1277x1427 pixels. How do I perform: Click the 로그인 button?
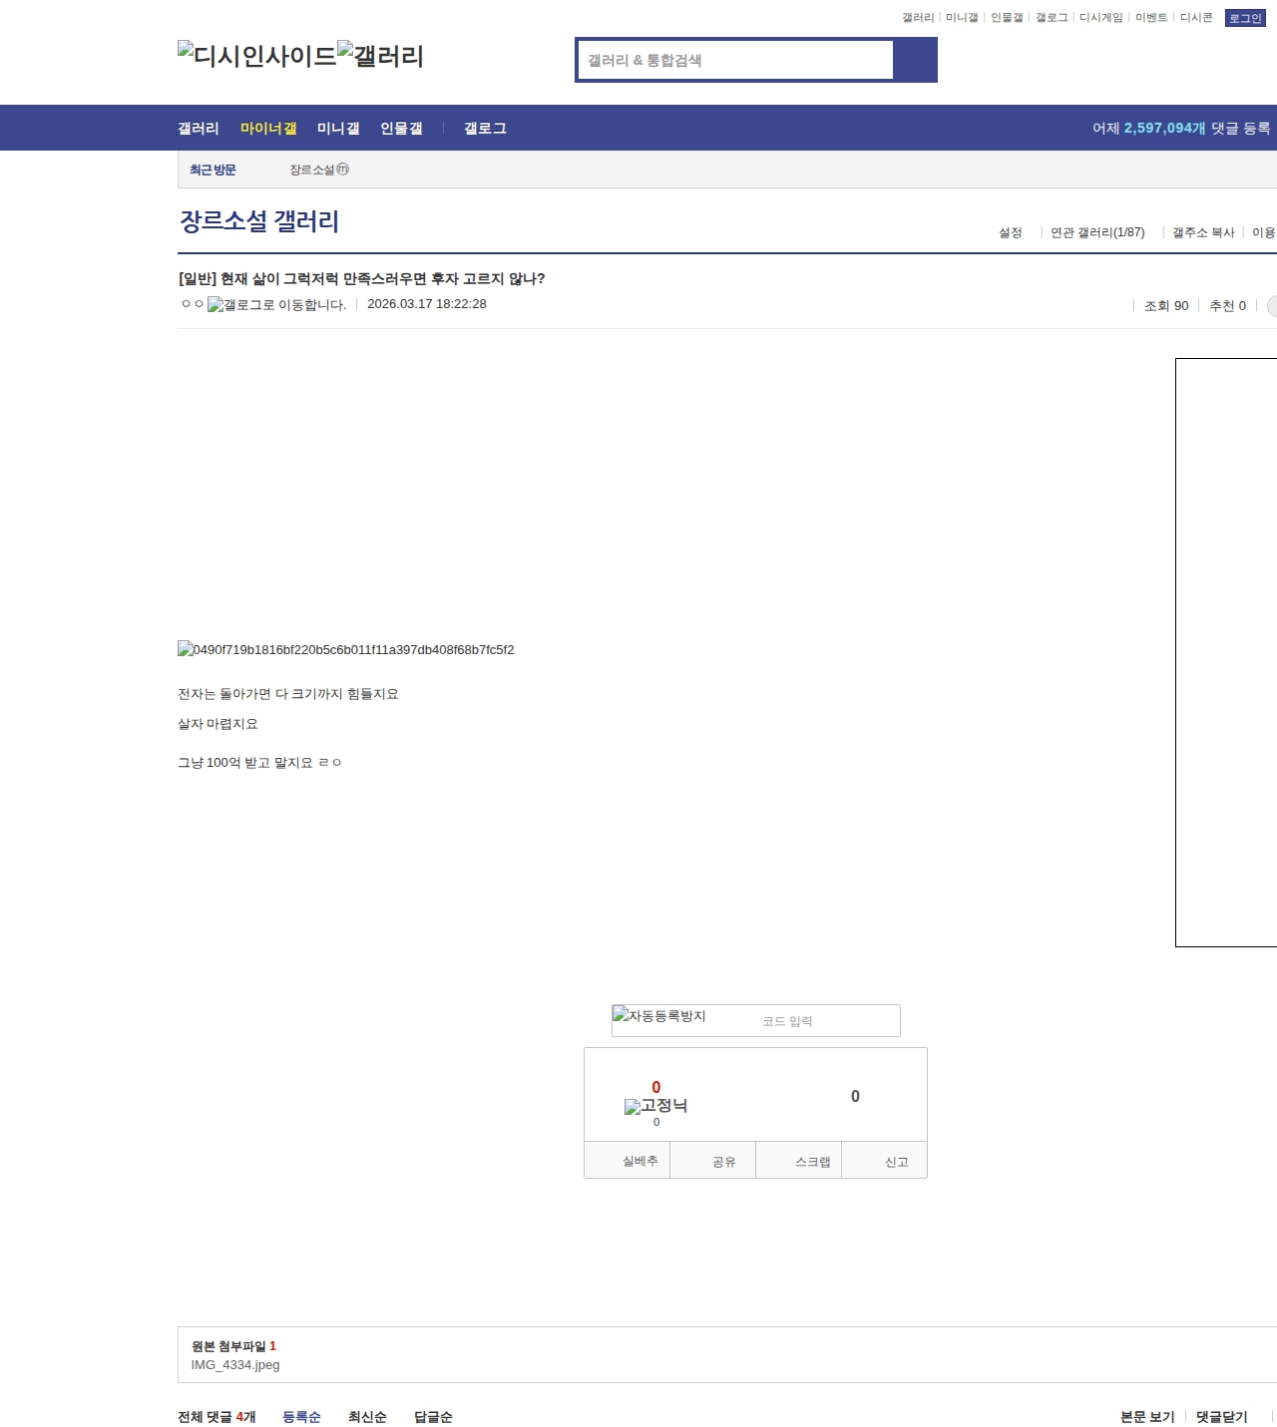pyautogui.click(x=1244, y=18)
